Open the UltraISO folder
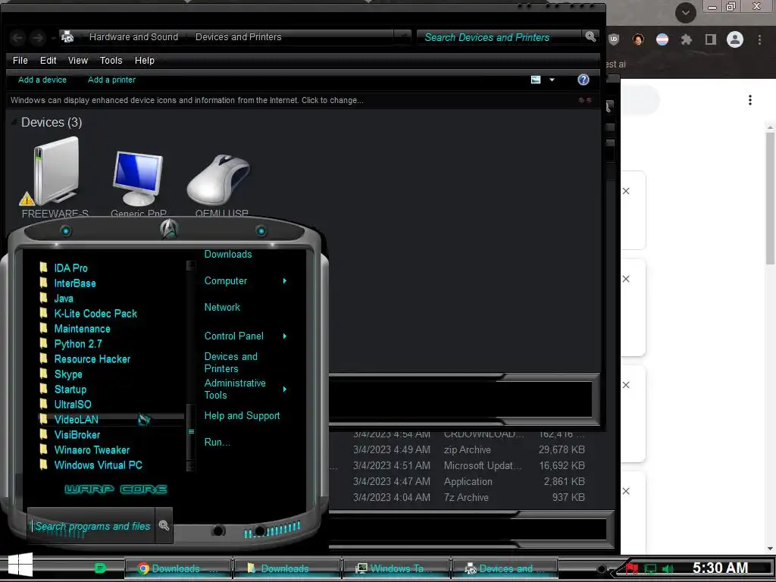Screen dimensions: 776x582 73,405
